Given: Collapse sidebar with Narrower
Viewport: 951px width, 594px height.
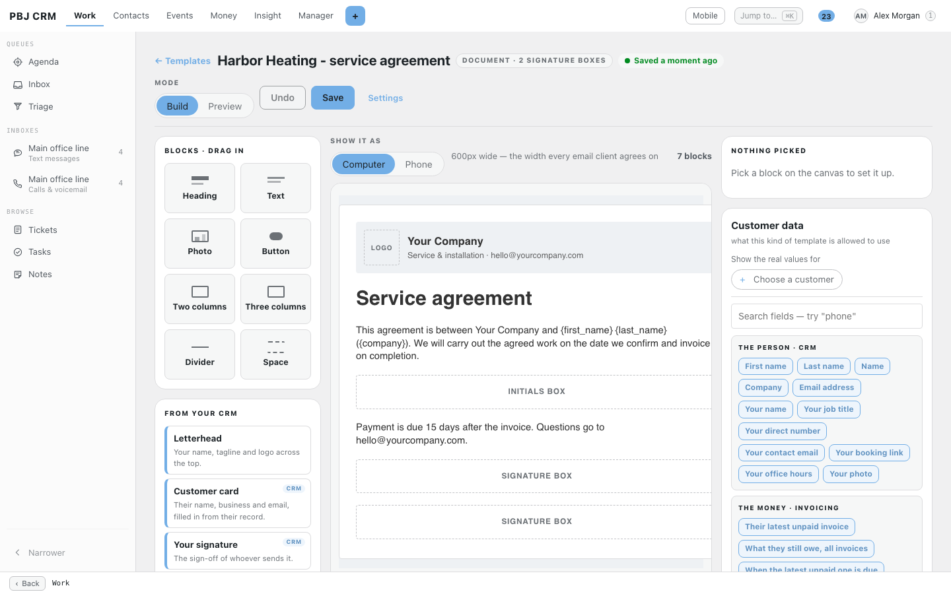Looking at the screenshot, I should click(x=67, y=553).
